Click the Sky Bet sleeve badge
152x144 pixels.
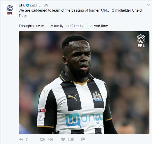42,110
